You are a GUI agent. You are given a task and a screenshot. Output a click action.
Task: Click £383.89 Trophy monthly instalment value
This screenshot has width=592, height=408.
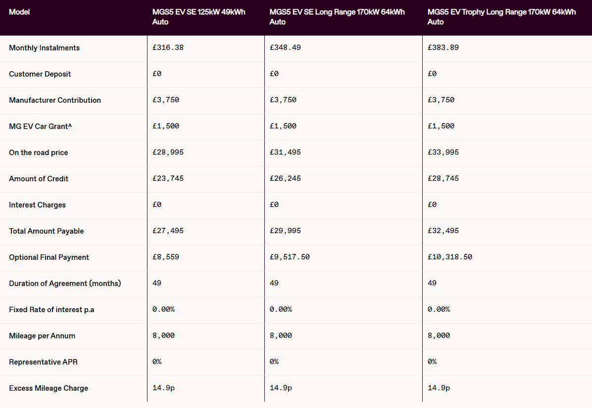tap(443, 47)
